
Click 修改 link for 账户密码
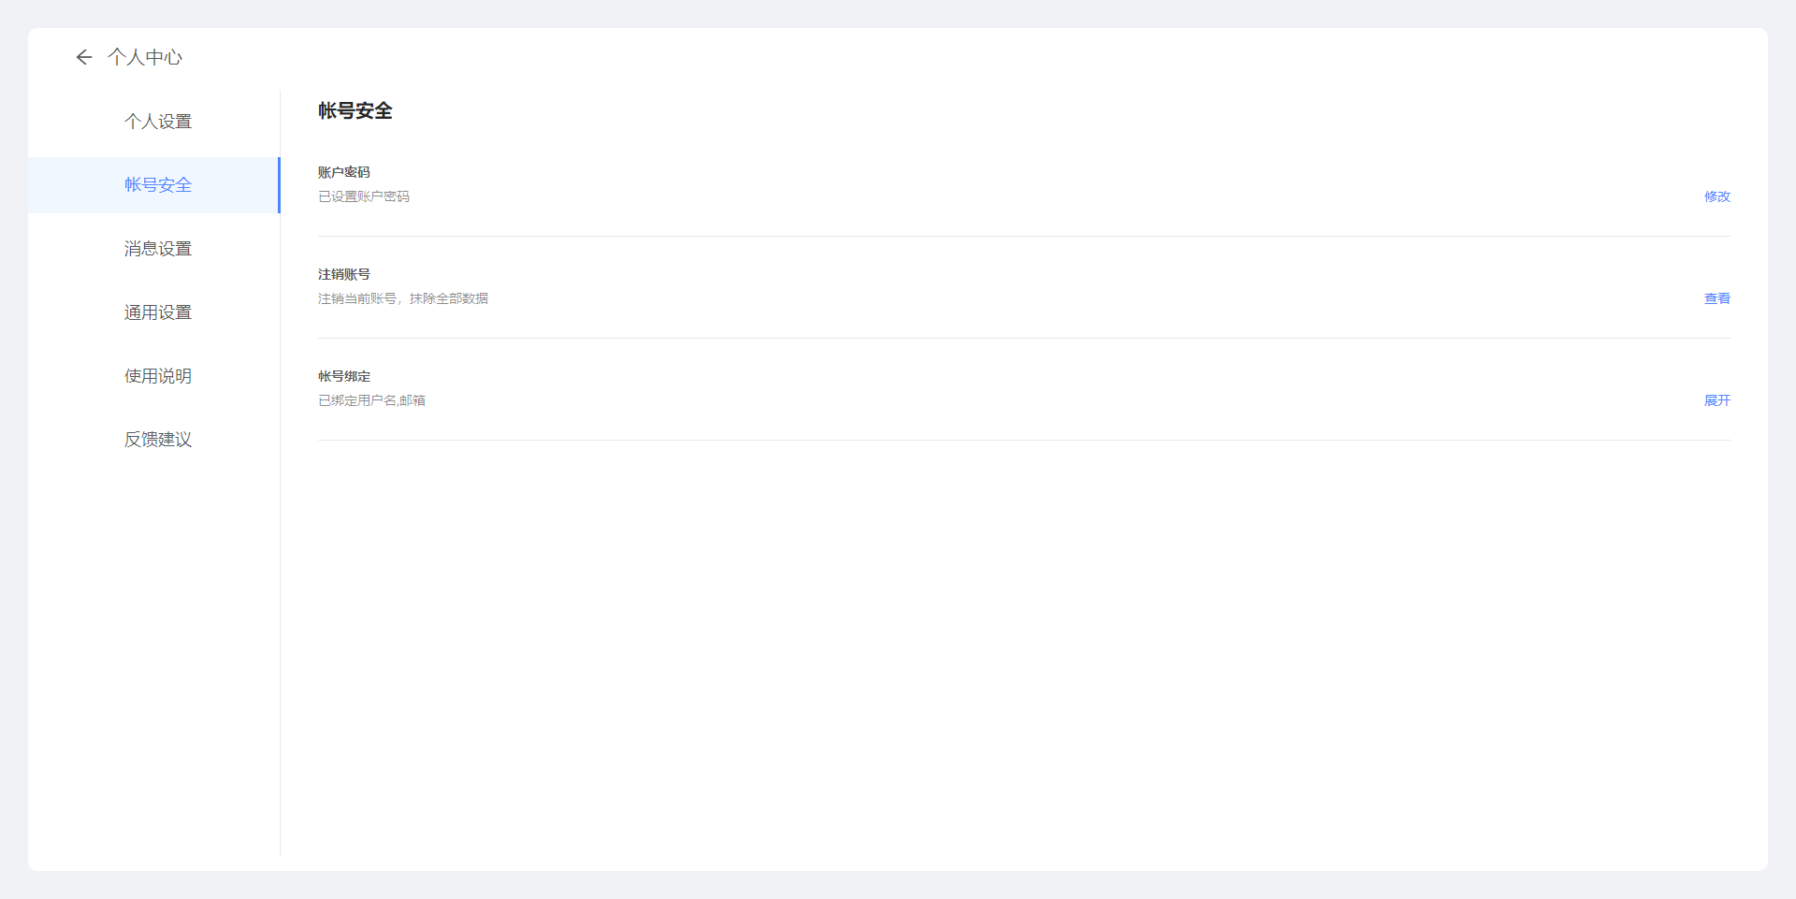click(1716, 196)
